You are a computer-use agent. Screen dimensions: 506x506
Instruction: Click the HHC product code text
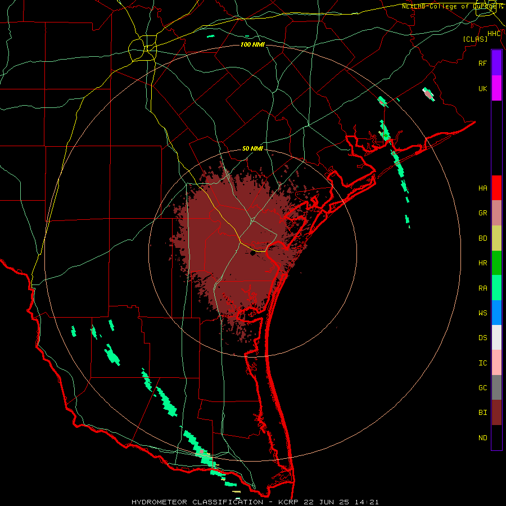(494, 34)
